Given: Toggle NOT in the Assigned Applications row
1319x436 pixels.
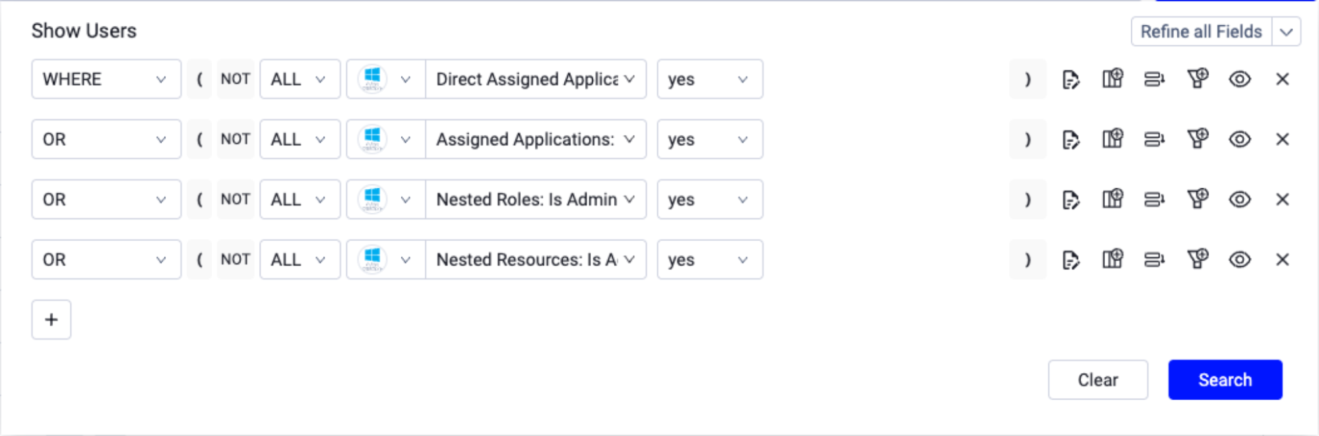Looking at the screenshot, I should tap(236, 139).
